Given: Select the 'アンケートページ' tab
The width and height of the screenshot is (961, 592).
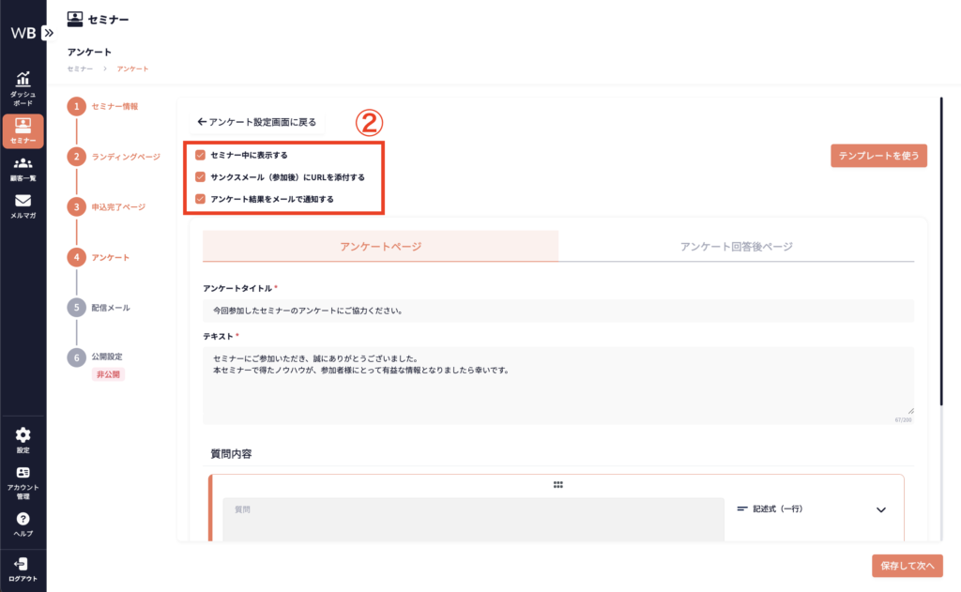Looking at the screenshot, I should (380, 246).
